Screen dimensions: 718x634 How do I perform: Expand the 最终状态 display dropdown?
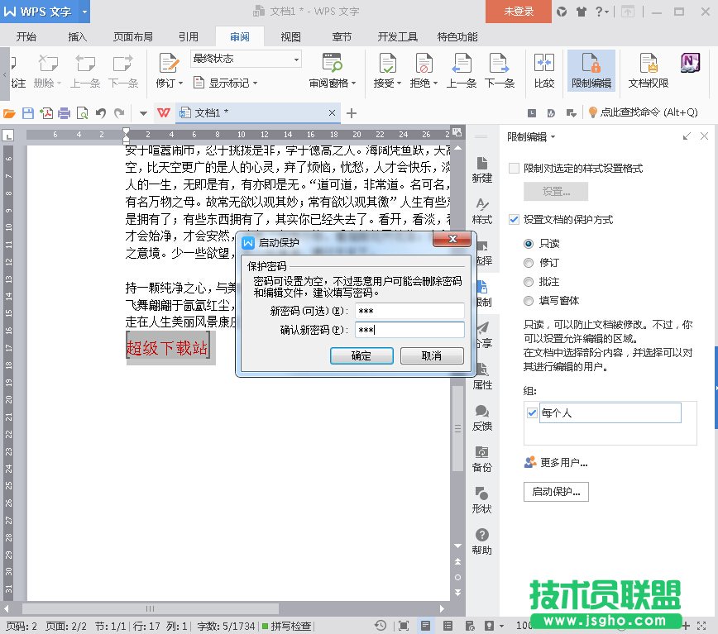click(x=295, y=59)
